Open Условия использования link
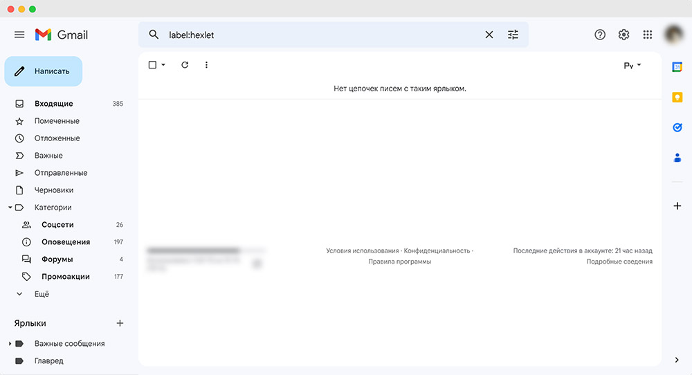This screenshot has height=375, width=692. (363, 250)
